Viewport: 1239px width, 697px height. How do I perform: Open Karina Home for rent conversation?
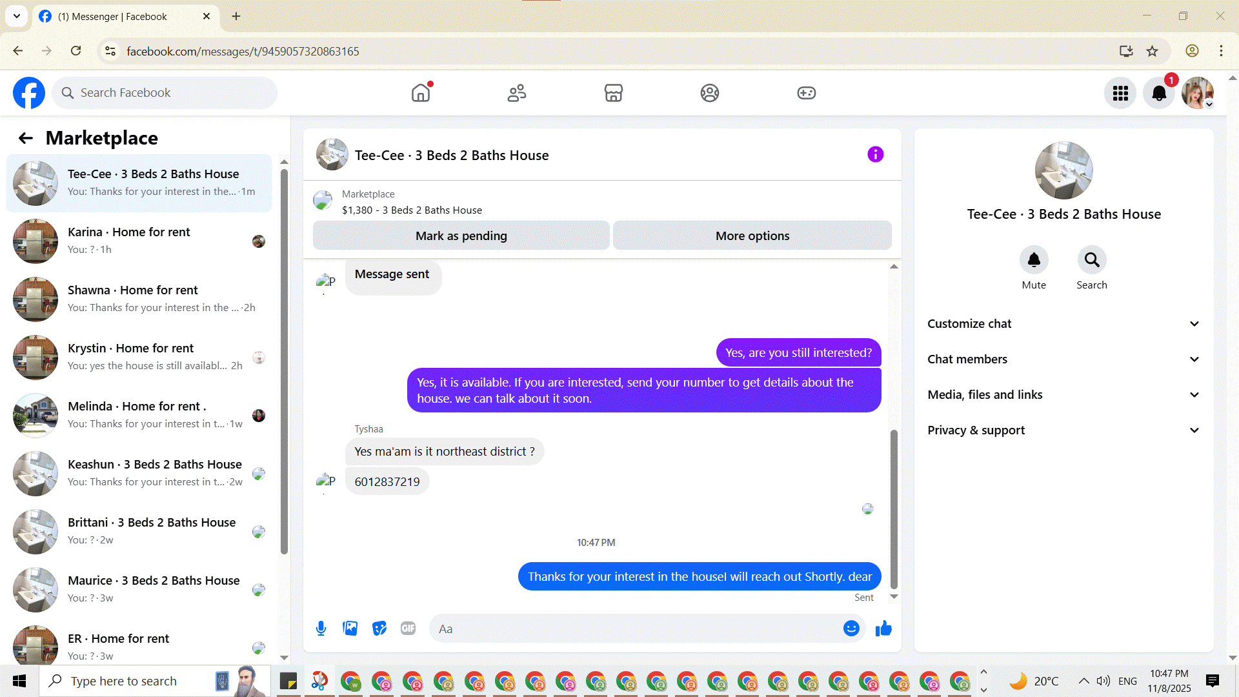click(x=139, y=241)
